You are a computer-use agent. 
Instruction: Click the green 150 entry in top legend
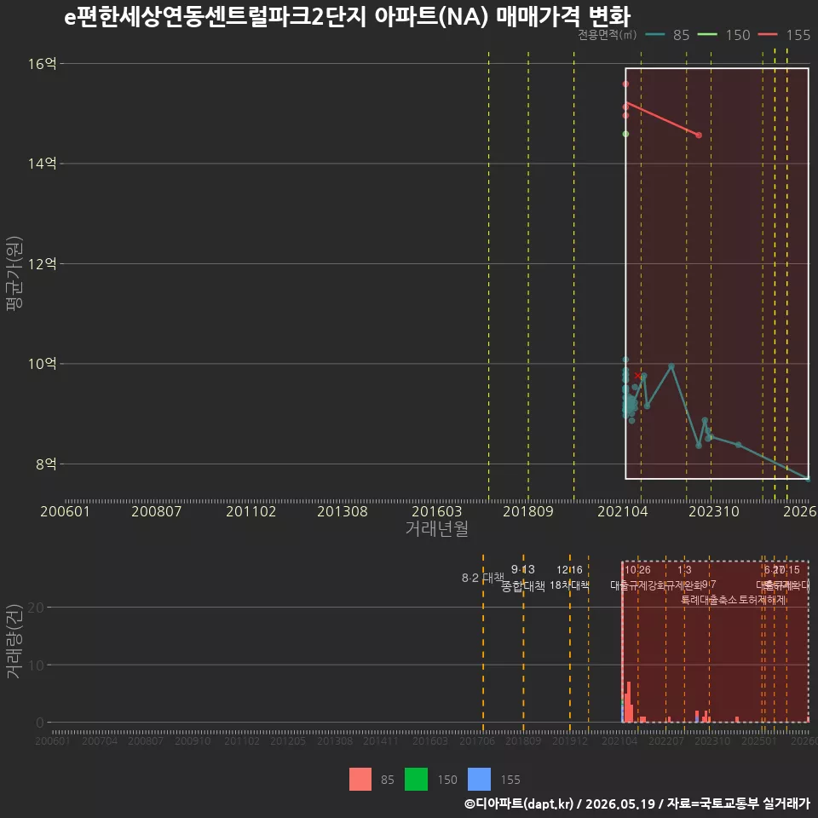pos(723,35)
